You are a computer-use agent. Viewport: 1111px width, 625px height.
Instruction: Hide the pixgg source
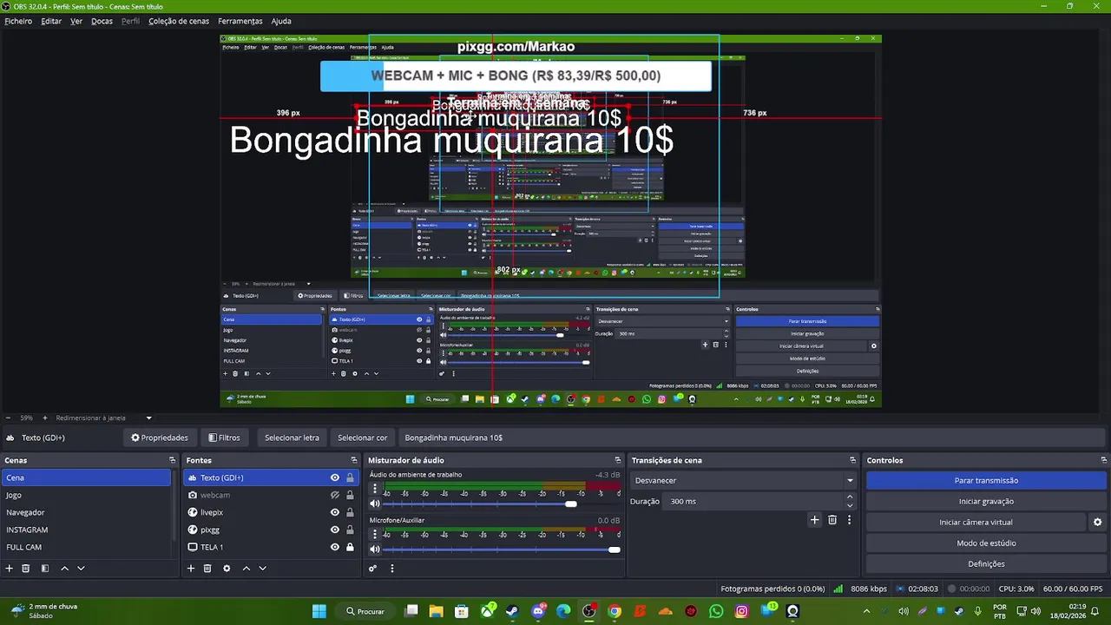[x=334, y=530]
